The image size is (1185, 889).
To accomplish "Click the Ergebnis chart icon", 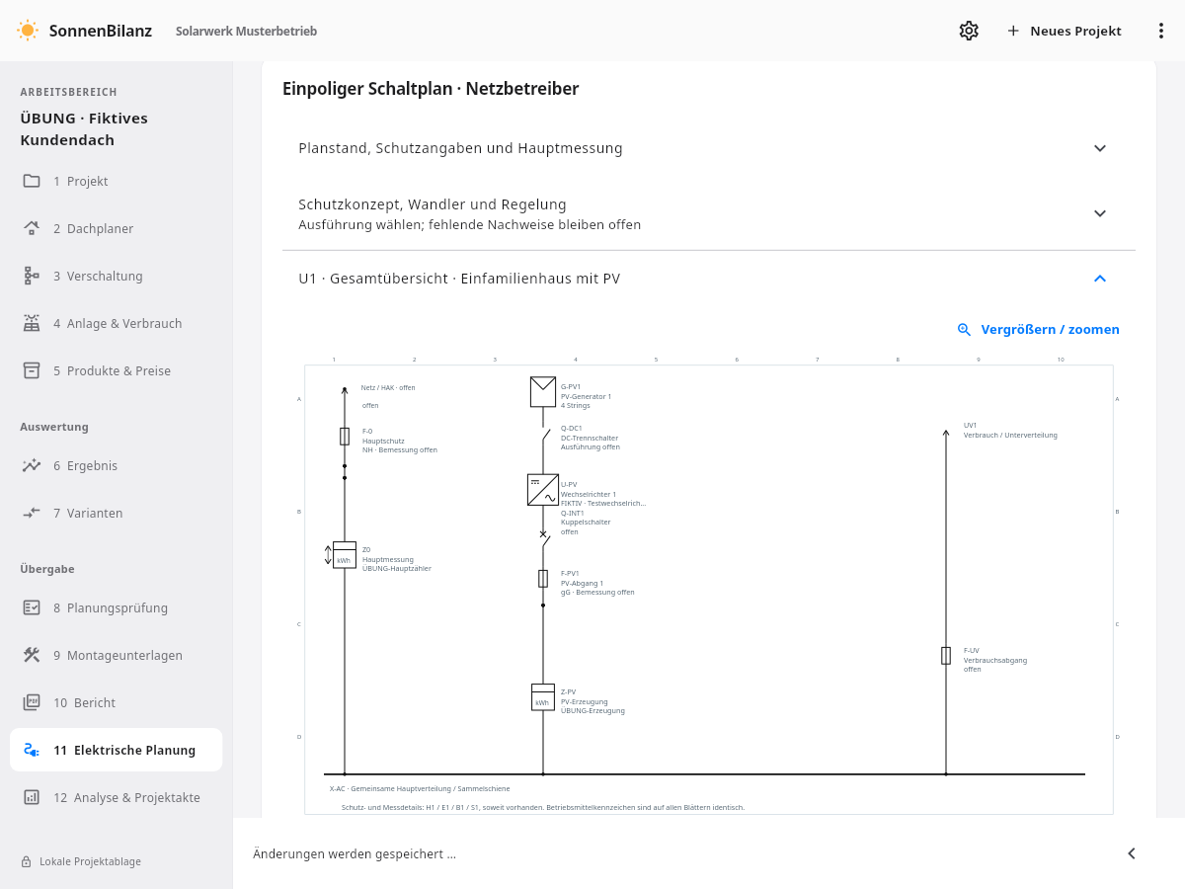I will click(x=32, y=465).
